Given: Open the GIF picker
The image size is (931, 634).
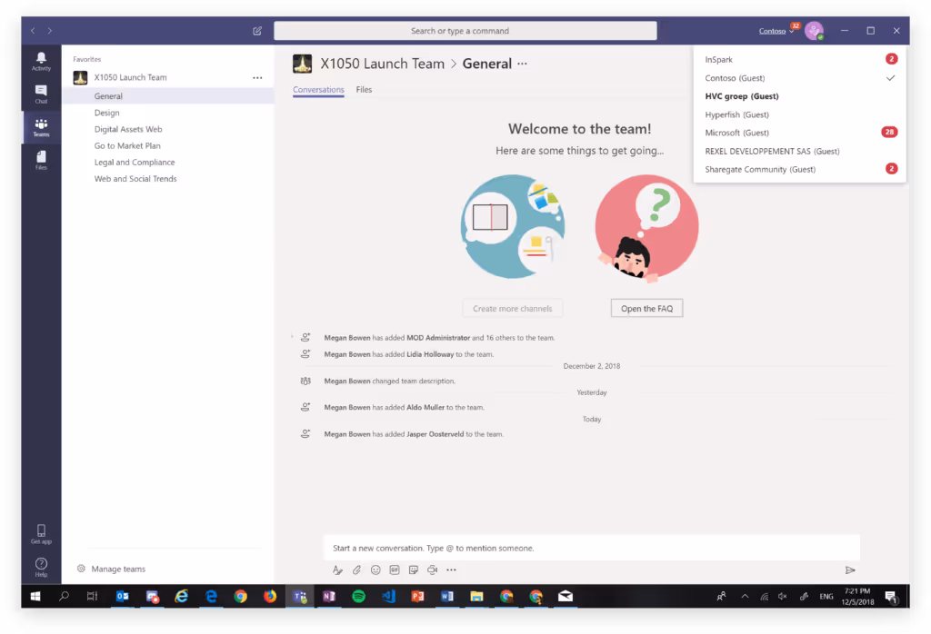Looking at the screenshot, I should click(x=395, y=570).
